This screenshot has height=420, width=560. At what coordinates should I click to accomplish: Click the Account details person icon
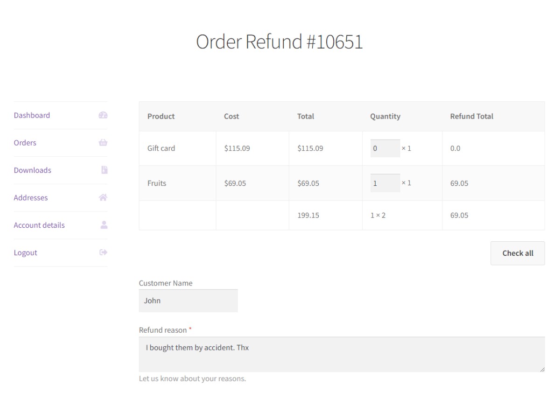[104, 225]
